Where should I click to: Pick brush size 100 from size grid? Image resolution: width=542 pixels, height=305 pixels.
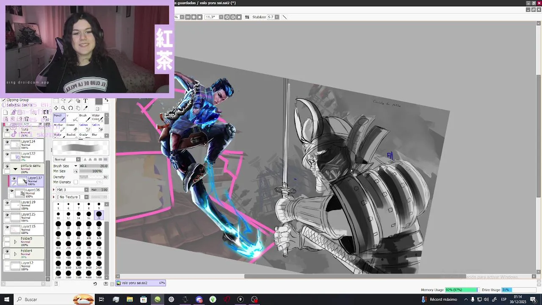(88, 235)
